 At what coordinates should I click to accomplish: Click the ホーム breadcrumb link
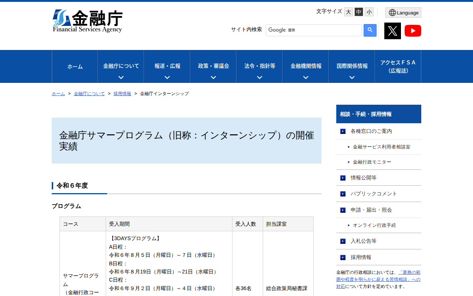pyautogui.click(x=58, y=94)
